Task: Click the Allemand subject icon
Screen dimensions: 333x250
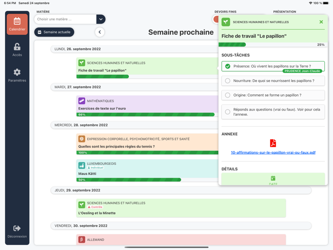Action: [x=82, y=240]
